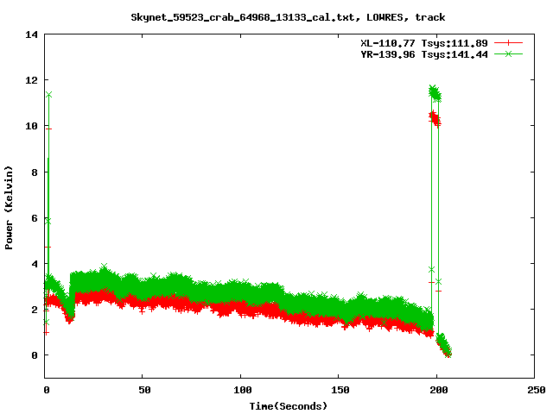Viewport: 553px width, 414px height.
Task: Click the x-axis tick label 100
Action: click(241, 390)
